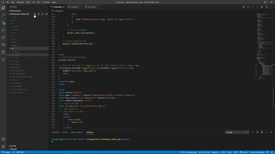Switch to the Output panel tab
This screenshot has width=275, height=154.
65,132
